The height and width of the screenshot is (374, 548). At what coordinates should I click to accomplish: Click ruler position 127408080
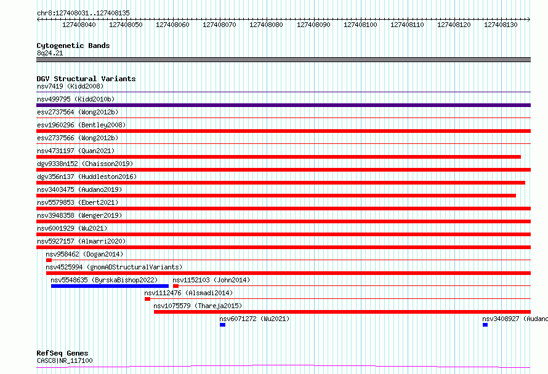pyautogui.click(x=267, y=25)
